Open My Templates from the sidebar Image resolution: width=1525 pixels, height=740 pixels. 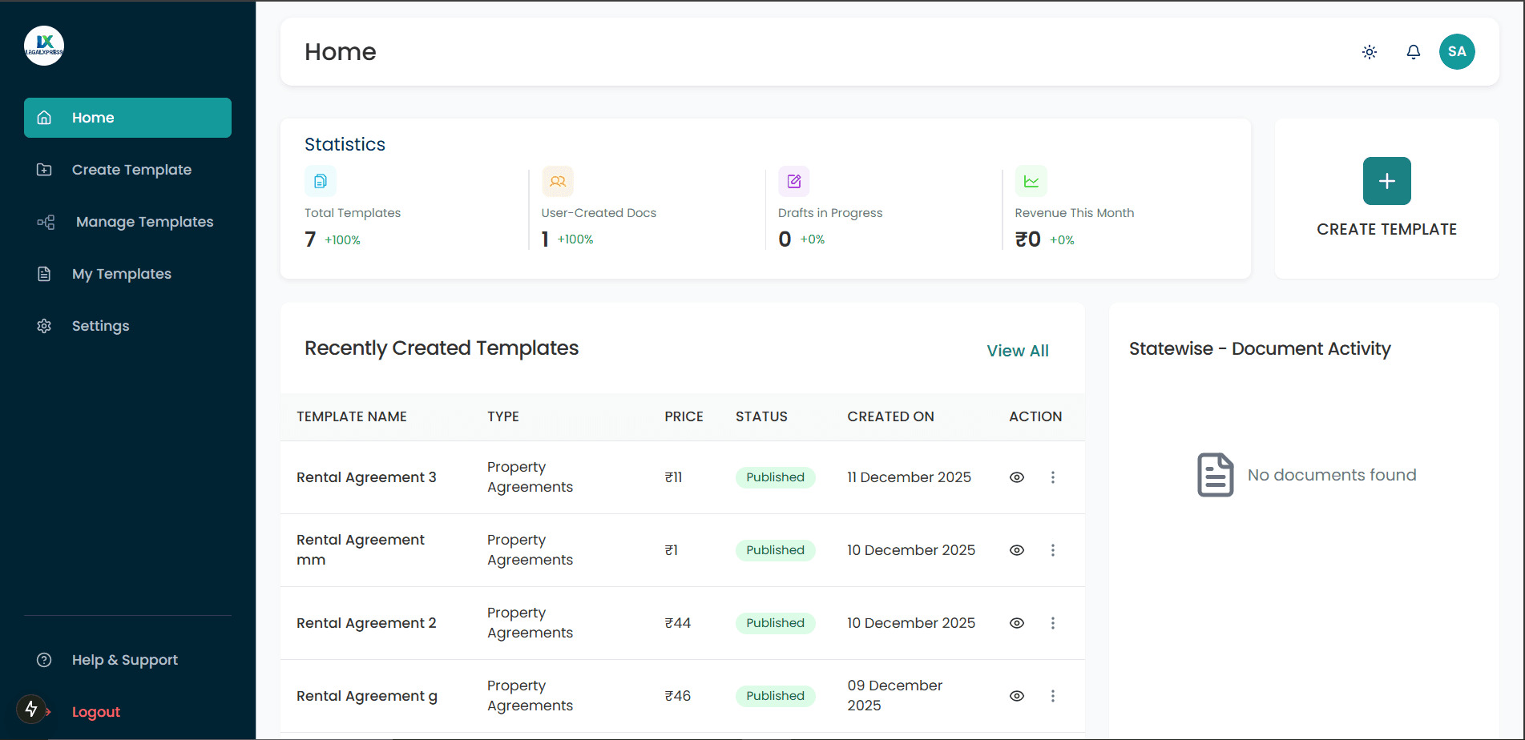(121, 273)
